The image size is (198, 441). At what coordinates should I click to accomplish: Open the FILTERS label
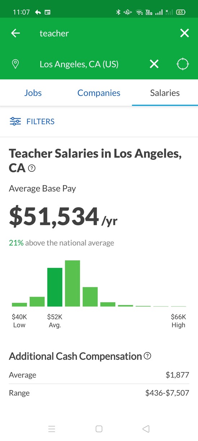click(40, 122)
